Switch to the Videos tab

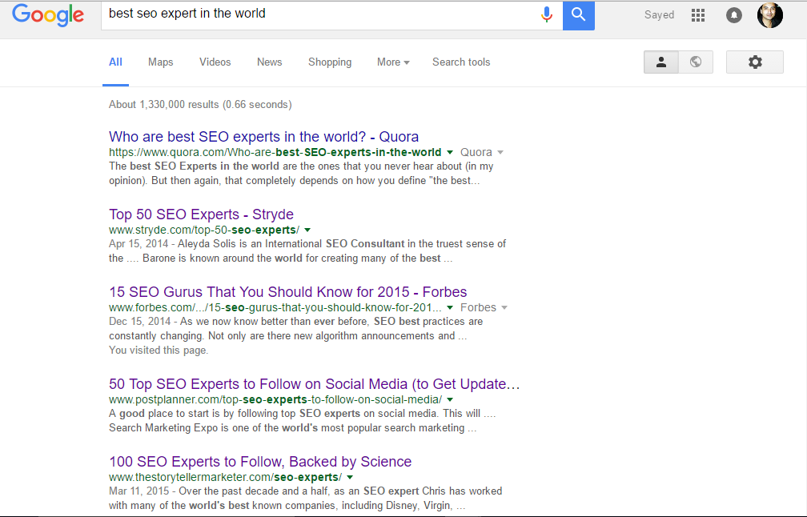[x=215, y=62]
